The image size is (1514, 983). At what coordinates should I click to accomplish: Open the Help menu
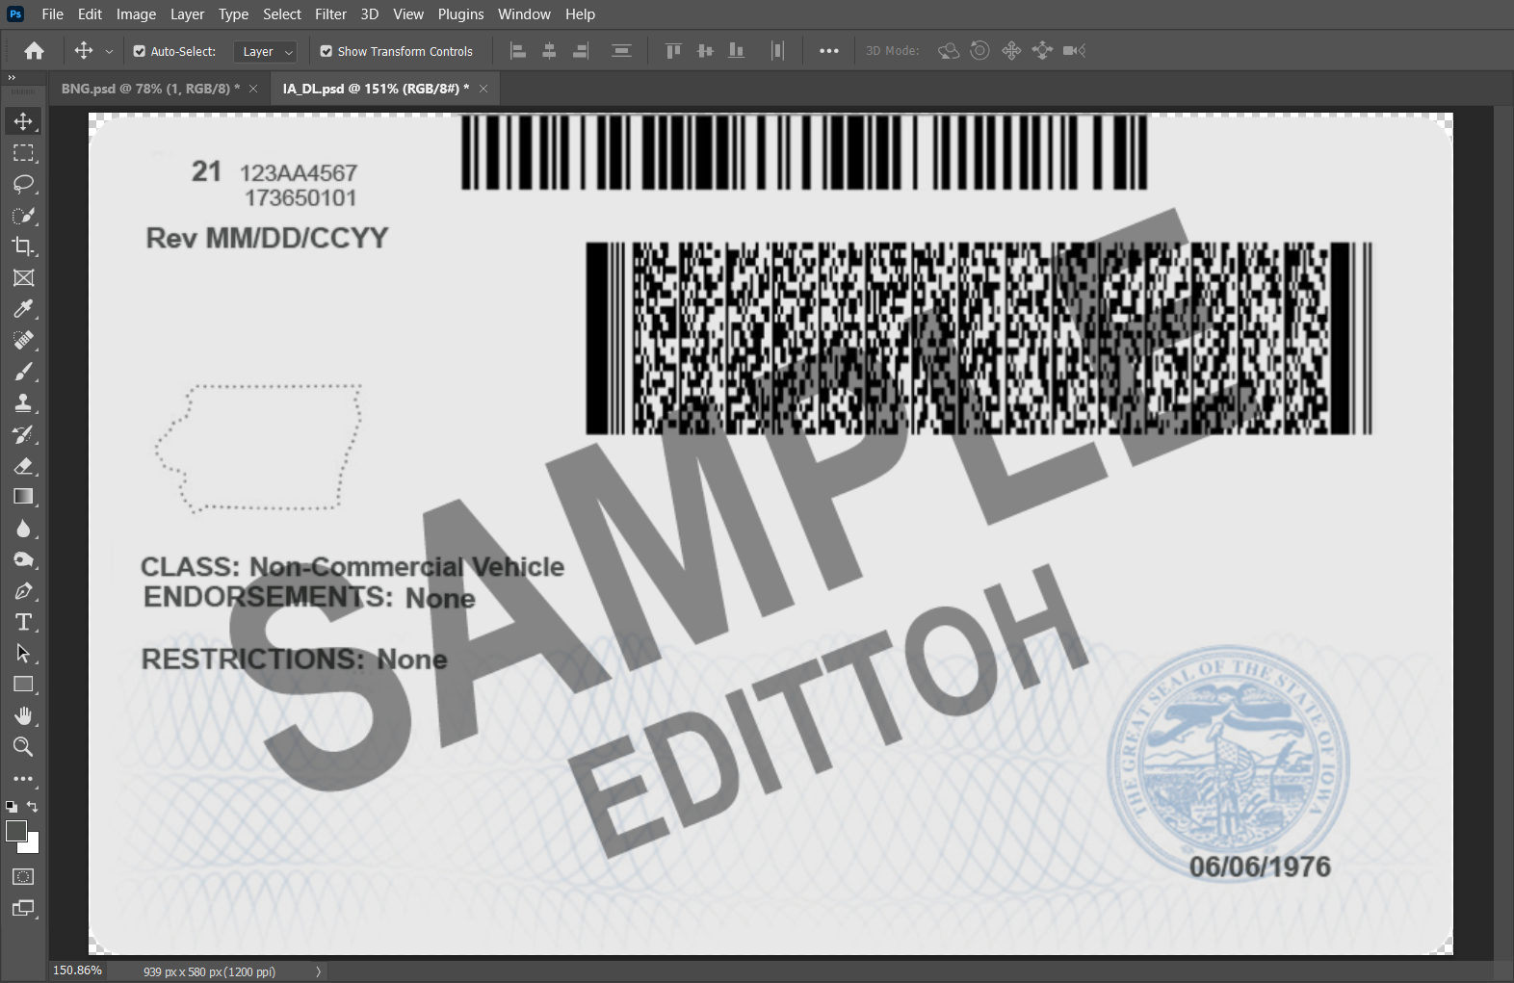point(580,14)
